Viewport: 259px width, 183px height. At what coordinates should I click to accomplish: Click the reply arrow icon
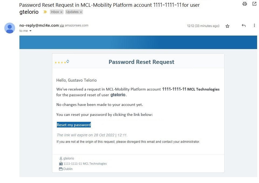[243, 26]
